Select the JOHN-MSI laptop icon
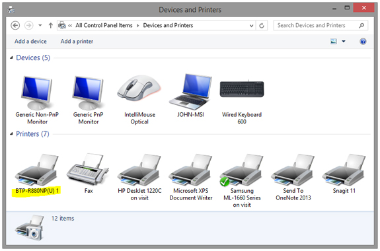380x251 pixels. tap(191, 92)
